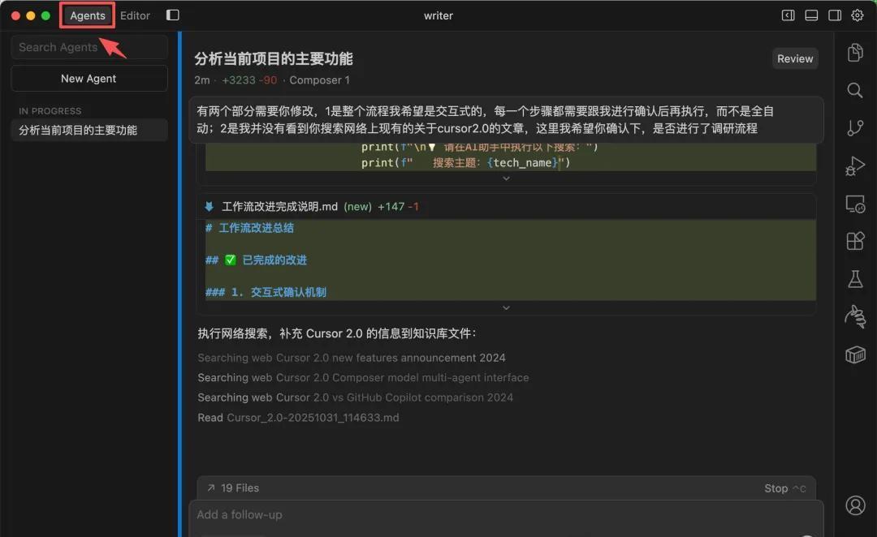Toggle the bottom panel layout button
Viewport: 877px width, 537px height.
click(810, 15)
